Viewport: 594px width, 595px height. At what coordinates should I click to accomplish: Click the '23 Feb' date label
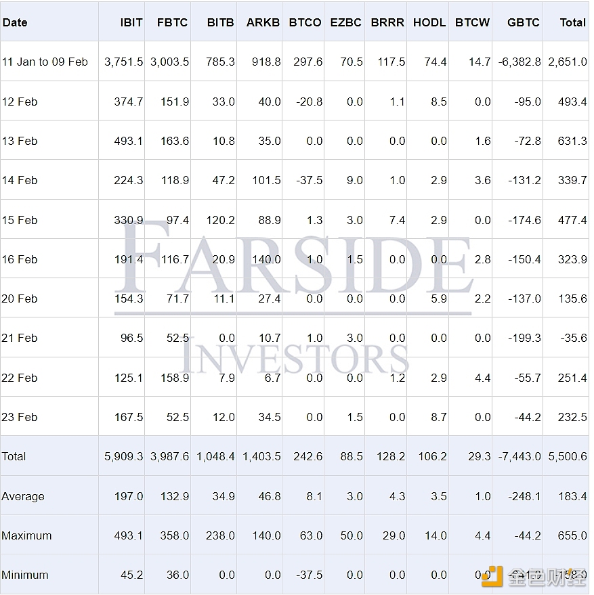tap(20, 417)
